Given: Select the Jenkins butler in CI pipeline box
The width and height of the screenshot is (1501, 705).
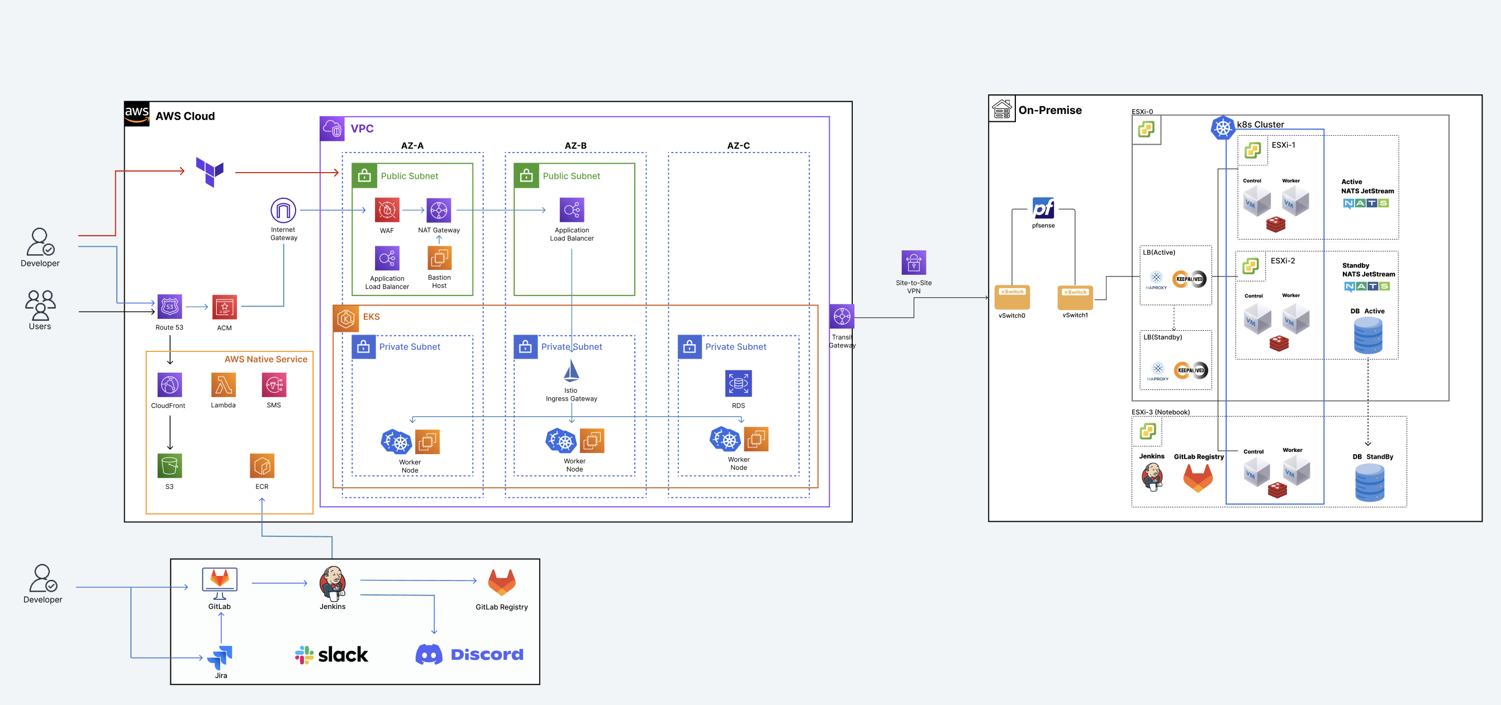Looking at the screenshot, I should click(332, 583).
